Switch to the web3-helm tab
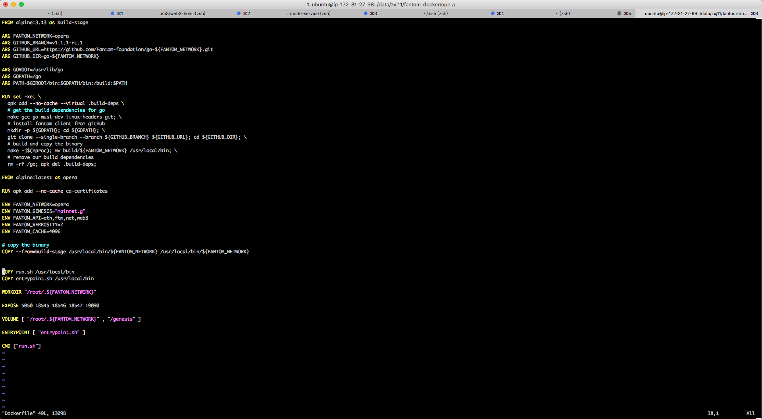 pos(183,13)
